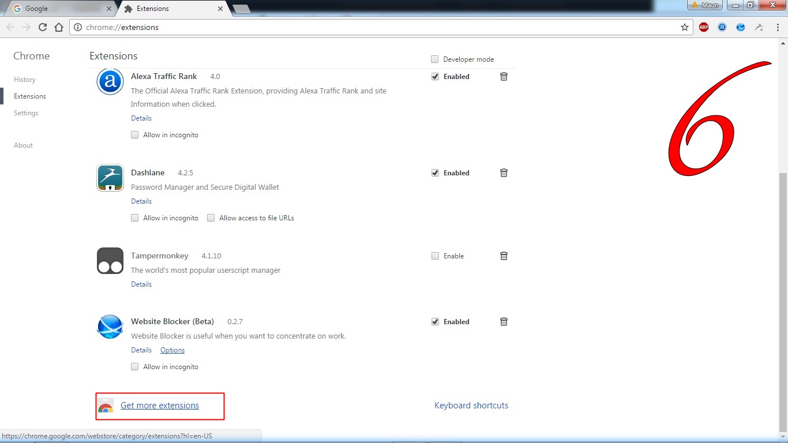Click the Chrome heading in the sidebar
This screenshot has width=788, height=443.
click(x=32, y=56)
